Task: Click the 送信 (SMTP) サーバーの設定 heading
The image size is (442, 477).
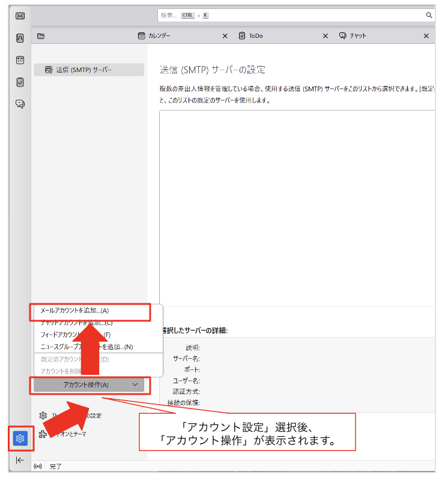Action: click(x=213, y=70)
